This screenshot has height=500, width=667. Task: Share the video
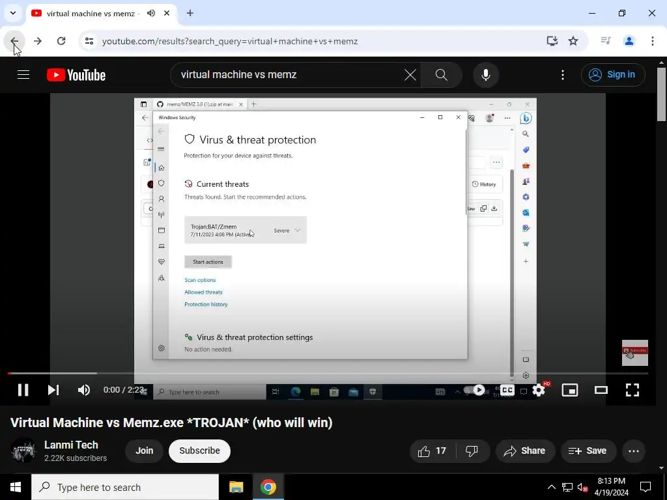[525, 451]
